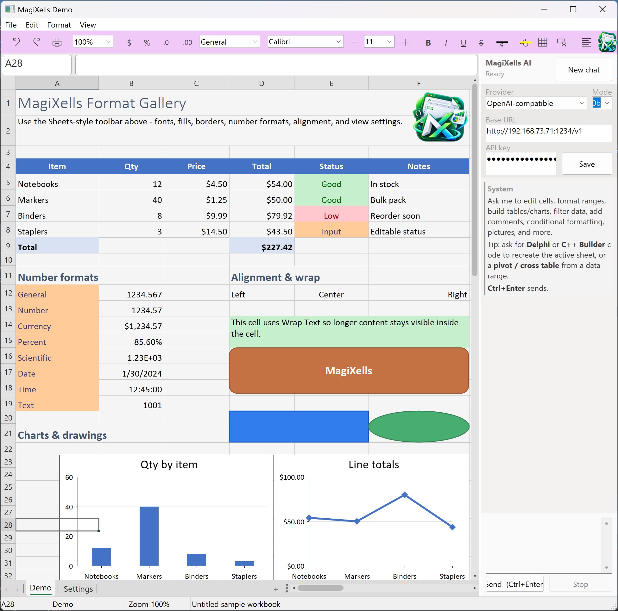The height and width of the screenshot is (611, 618).
Task: Click the comment/person icon in the toolbar
Action: (x=561, y=42)
